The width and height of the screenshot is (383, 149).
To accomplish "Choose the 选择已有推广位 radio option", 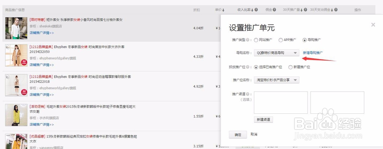I will pyautogui.click(x=256, y=67).
